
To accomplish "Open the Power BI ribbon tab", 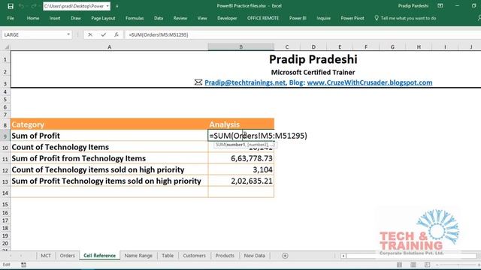I will pyautogui.click(x=298, y=18).
